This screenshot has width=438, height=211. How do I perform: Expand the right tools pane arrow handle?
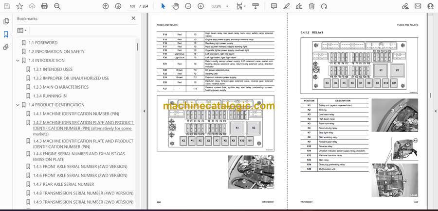pyautogui.click(x=435, y=111)
